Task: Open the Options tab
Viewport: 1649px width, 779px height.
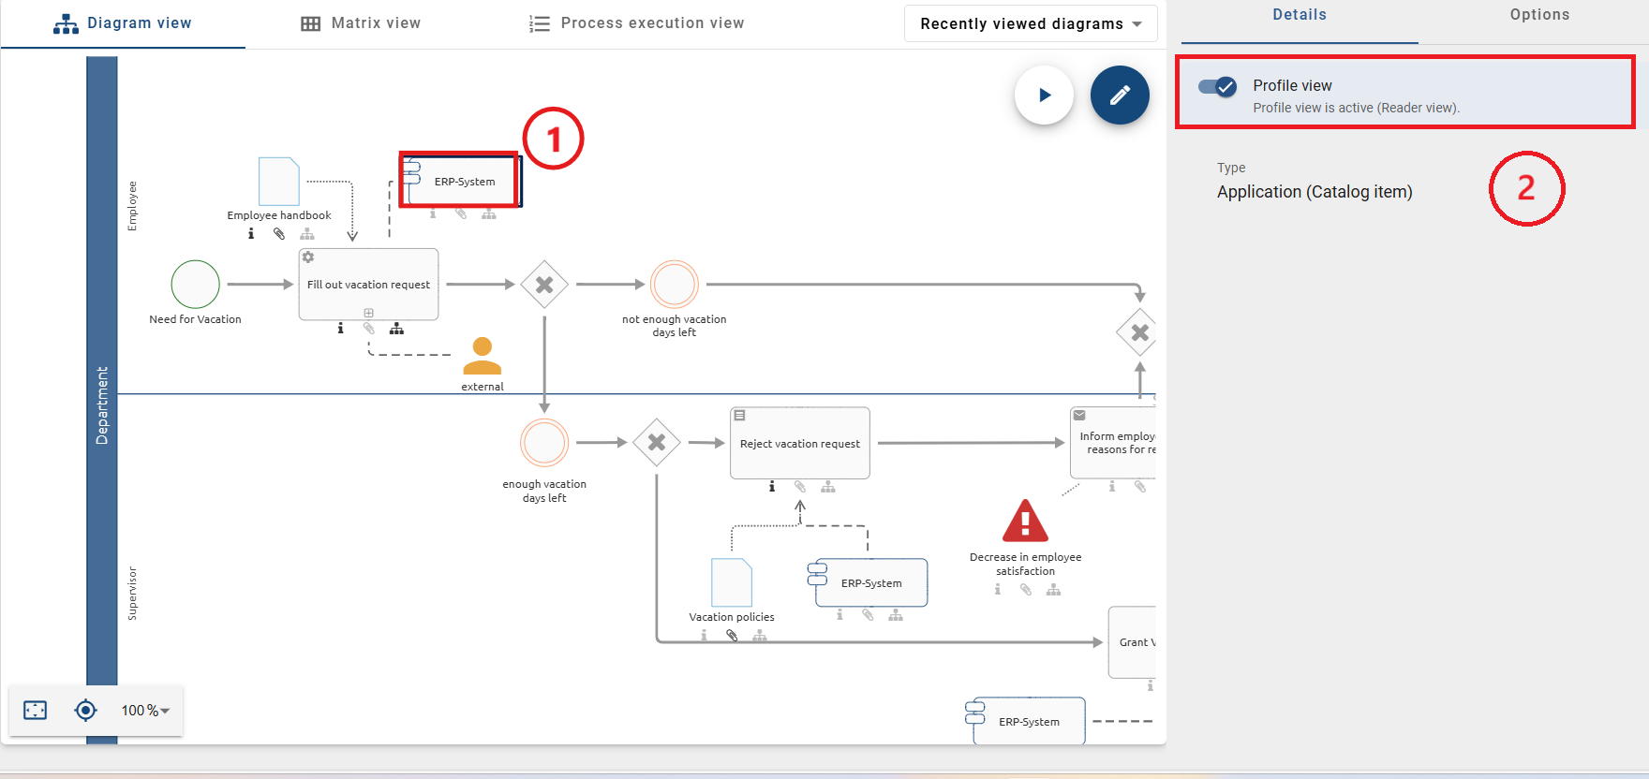Action: [1538, 15]
